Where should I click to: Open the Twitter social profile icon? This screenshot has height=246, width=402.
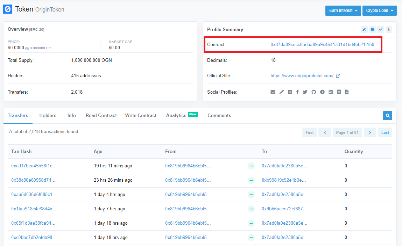[305, 92]
